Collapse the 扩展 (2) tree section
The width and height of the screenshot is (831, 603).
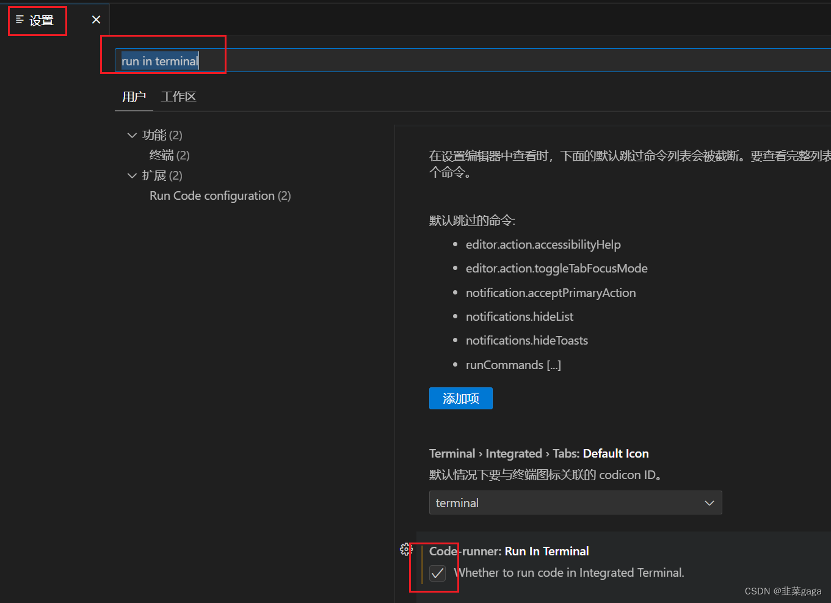tap(132, 176)
